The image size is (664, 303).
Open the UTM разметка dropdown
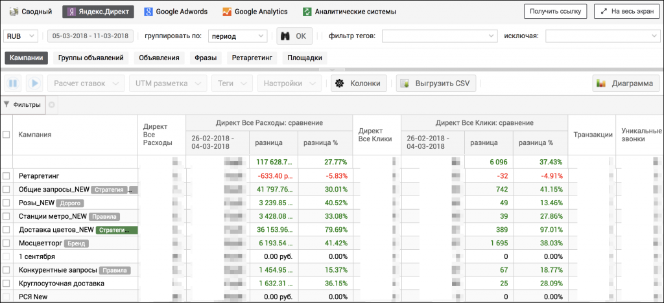168,84
